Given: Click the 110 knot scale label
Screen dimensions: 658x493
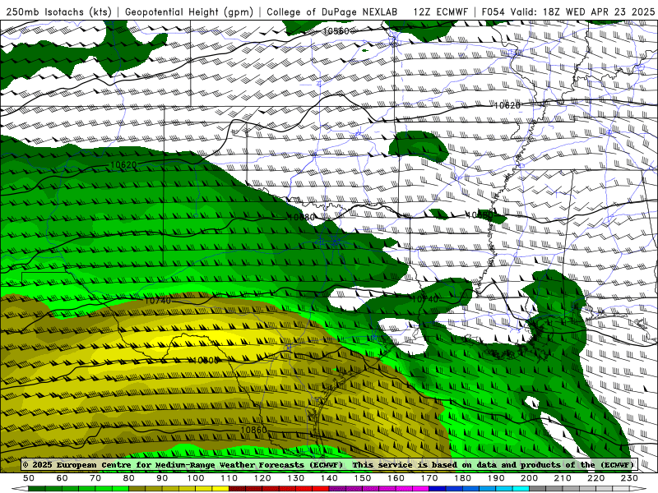Looking at the screenshot, I should coord(229,478).
